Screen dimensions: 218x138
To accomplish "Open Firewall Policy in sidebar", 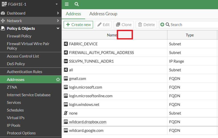I will [x=19, y=36].
